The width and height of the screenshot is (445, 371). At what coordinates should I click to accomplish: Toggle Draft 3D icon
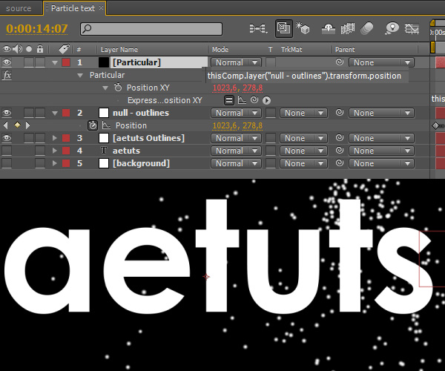[303, 28]
